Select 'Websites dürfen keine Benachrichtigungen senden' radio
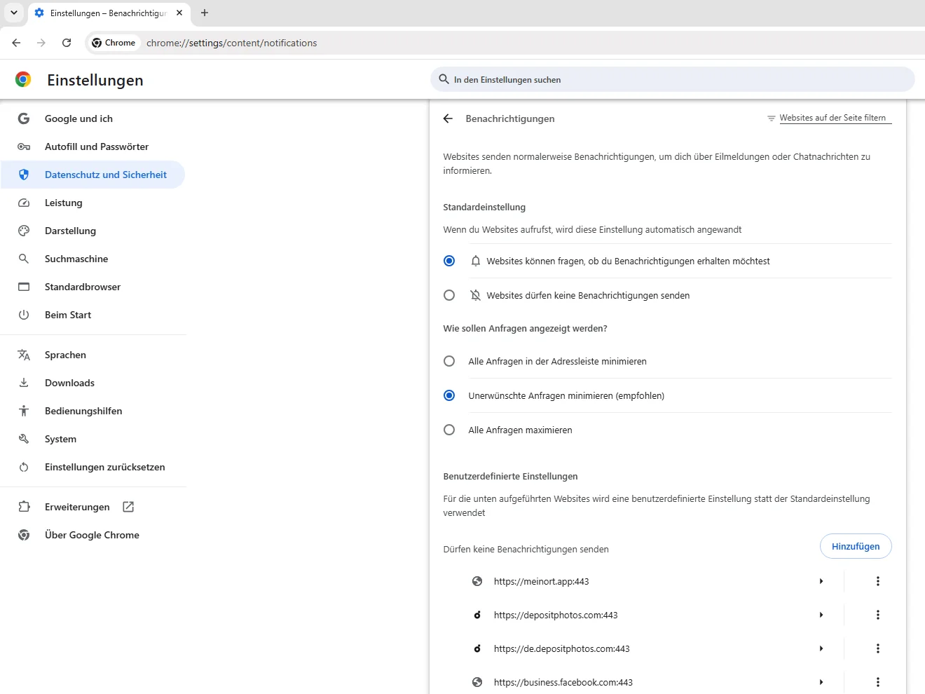The height and width of the screenshot is (694, 925). (x=449, y=295)
